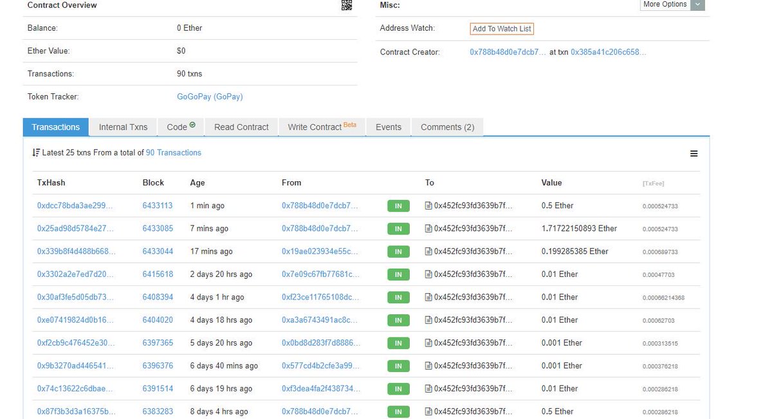Open sender address 0xf23ce11765108dc

(321, 298)
